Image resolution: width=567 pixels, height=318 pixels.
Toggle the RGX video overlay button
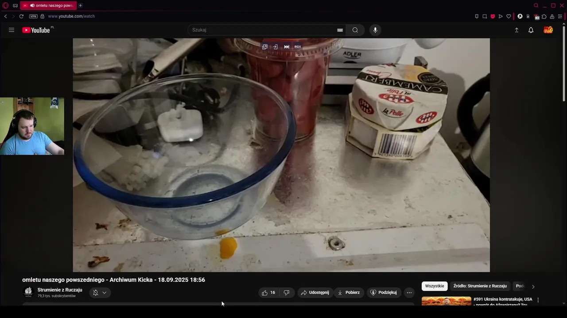(298, 47)
